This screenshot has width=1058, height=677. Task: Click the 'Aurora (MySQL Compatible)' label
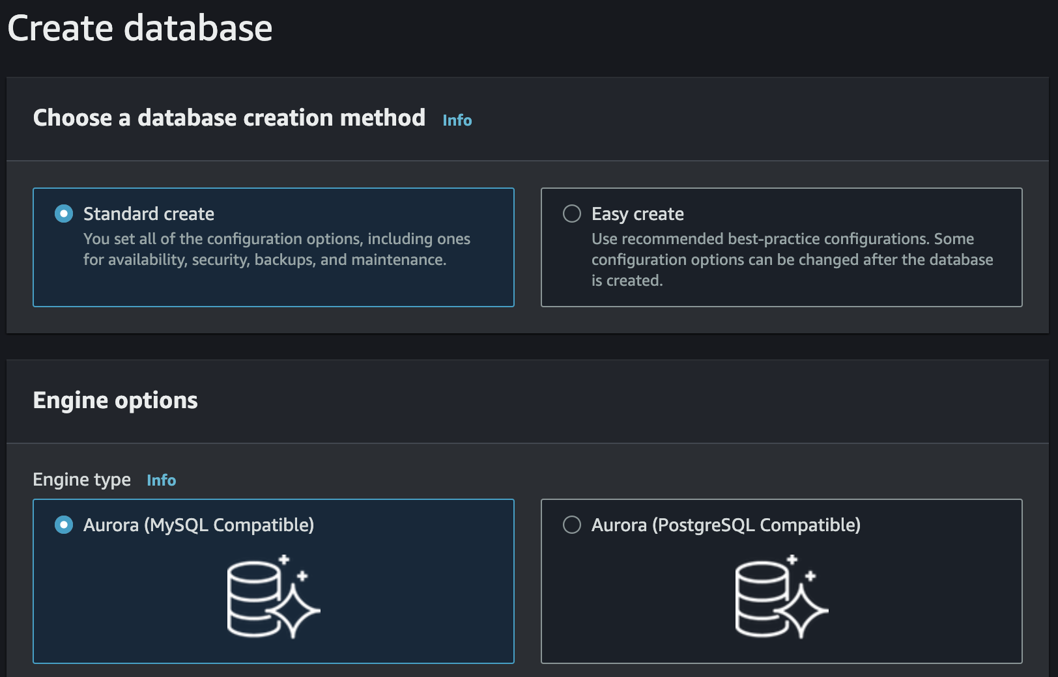tap(199, 525)
